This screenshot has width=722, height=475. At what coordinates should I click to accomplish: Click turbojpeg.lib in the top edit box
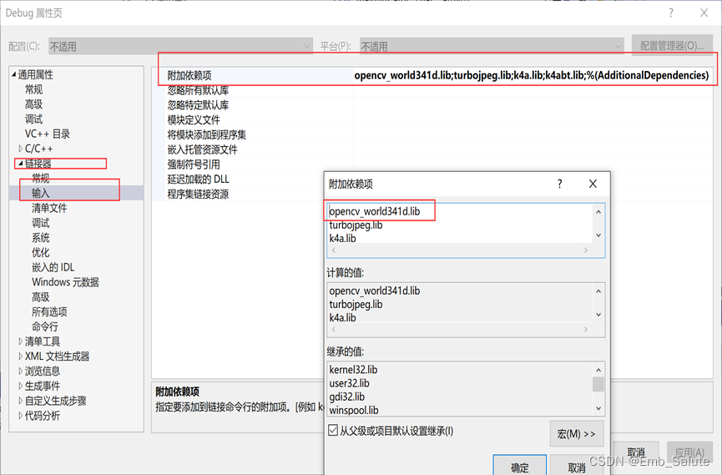tap(356, 225)
